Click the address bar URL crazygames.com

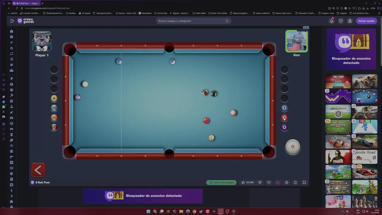click(48, 8)
